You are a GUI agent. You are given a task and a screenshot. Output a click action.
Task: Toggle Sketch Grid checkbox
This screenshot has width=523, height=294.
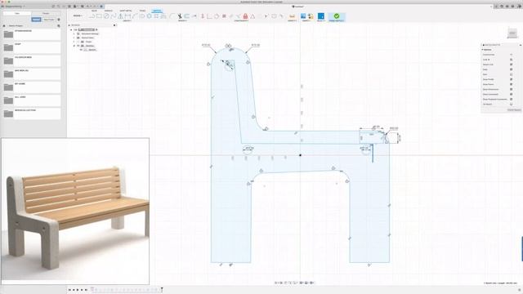pyautogui.click(x=511, y=65)
